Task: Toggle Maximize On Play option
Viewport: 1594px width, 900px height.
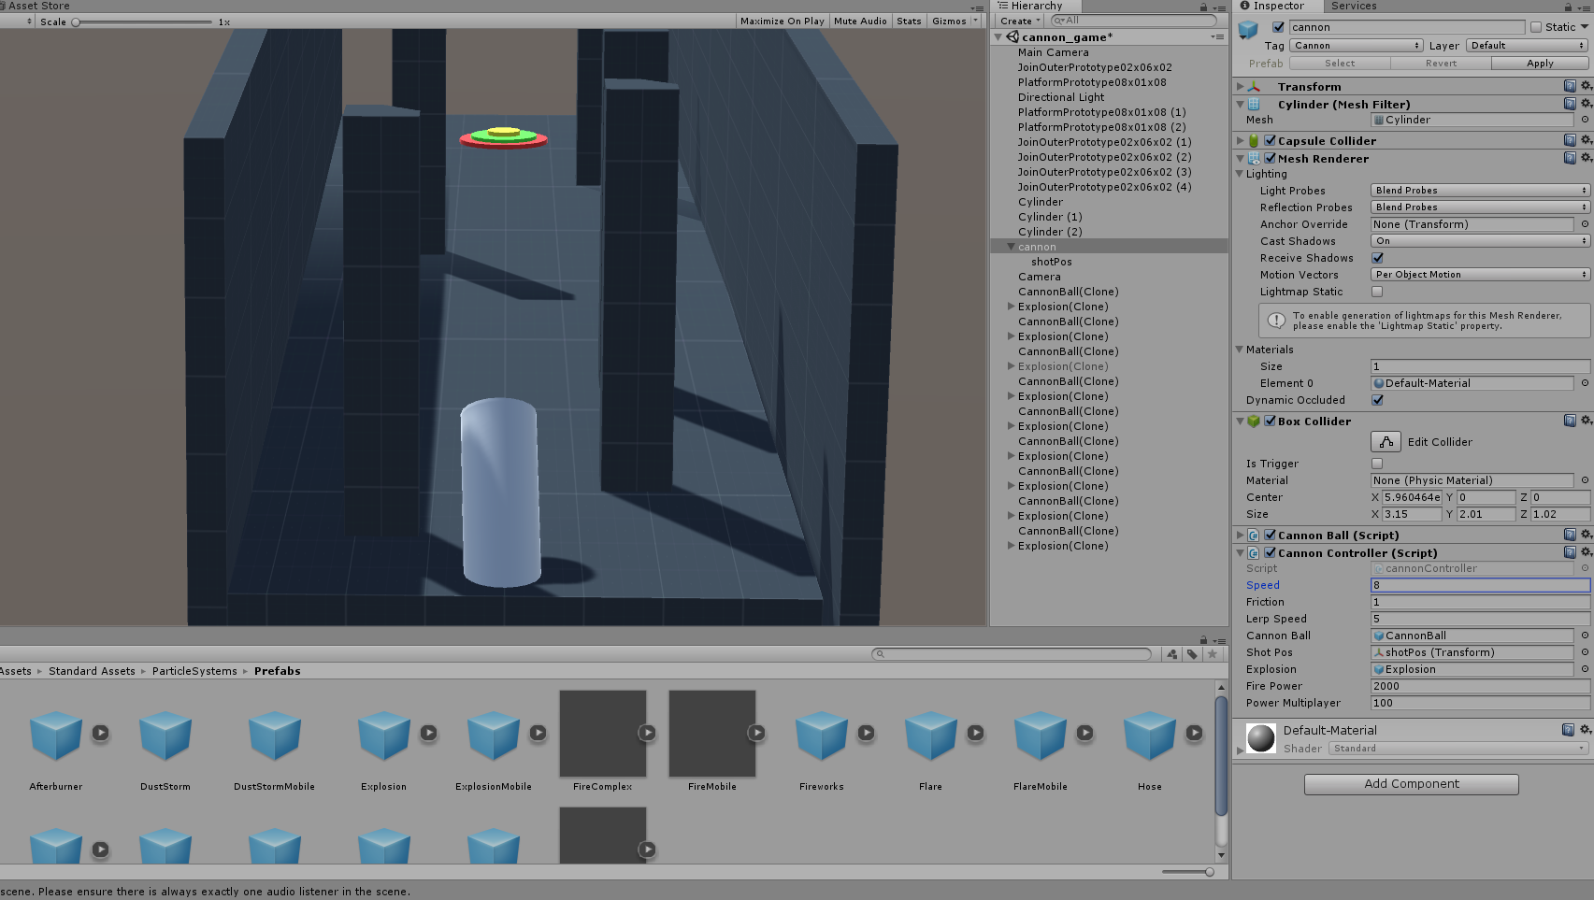Action: click(x=782, y=21)
